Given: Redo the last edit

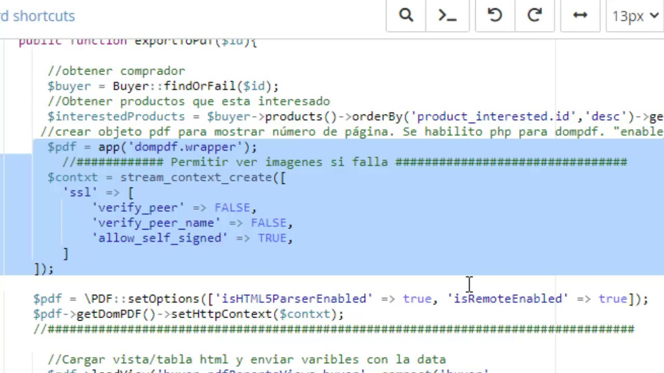Looking at the screenshot, I should [534, 16].
